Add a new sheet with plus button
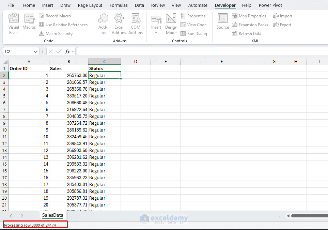Viewport: 328px width, 230px height. [84, 216]
